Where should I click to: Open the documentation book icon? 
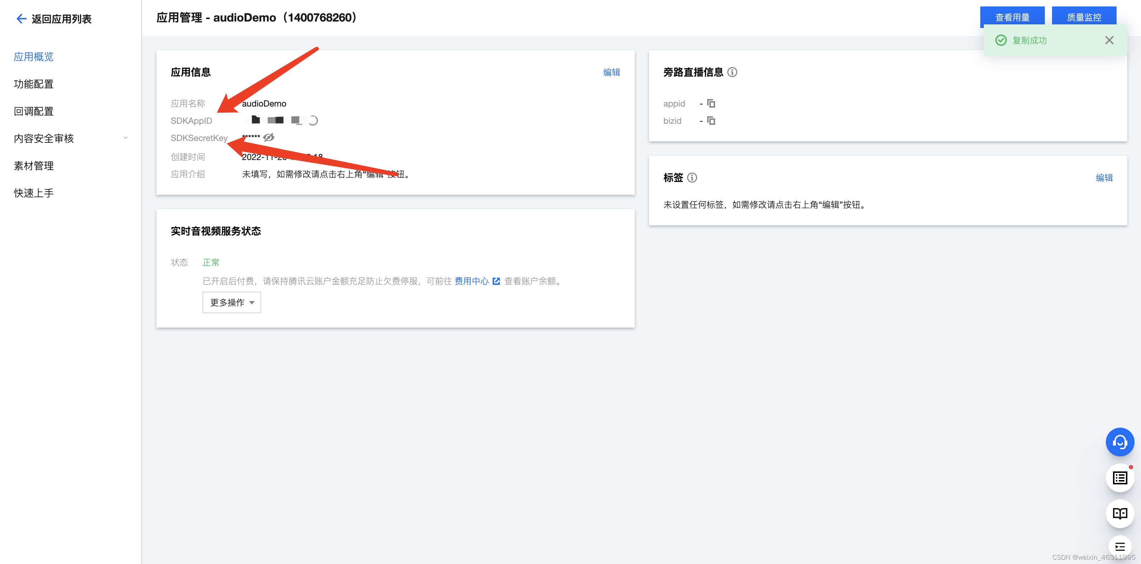1120,513
